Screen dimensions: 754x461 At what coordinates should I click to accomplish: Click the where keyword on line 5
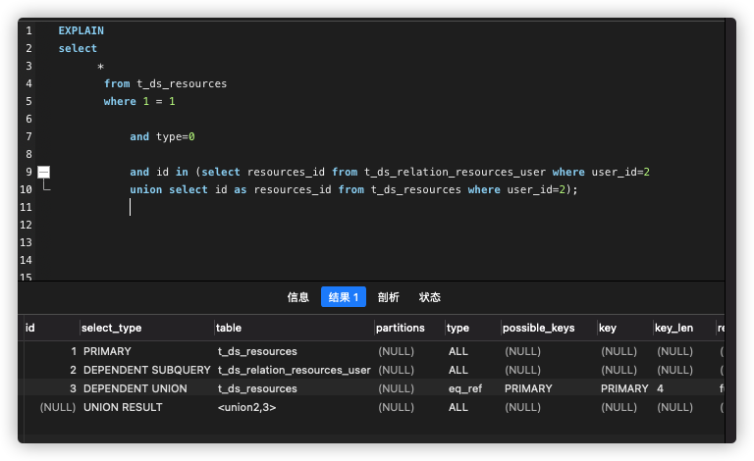point(120,101)
